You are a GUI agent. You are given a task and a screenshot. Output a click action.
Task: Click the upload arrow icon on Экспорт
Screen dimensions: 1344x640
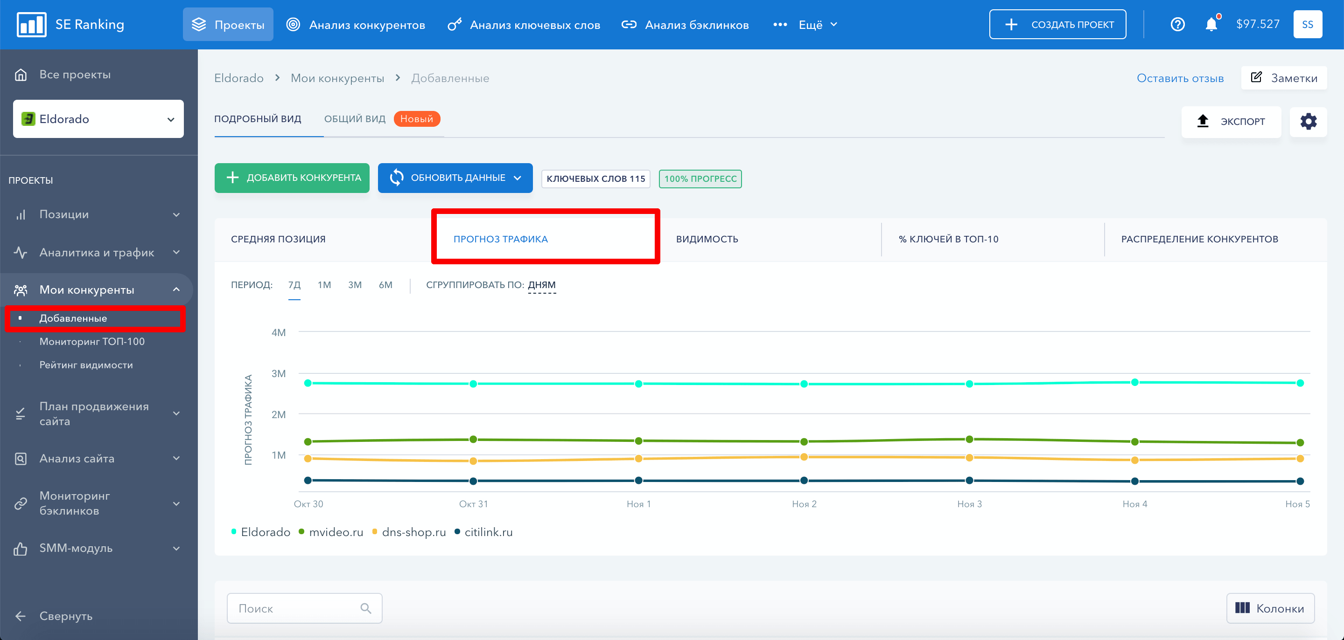point(1203,121)
